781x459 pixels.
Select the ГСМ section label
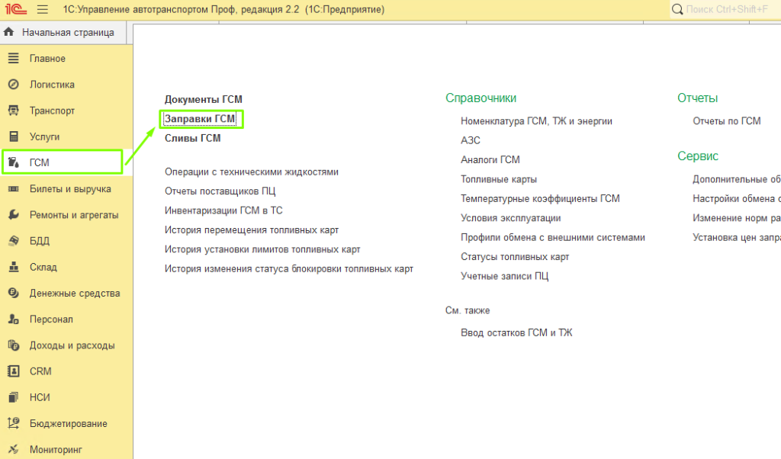point(40,163)
